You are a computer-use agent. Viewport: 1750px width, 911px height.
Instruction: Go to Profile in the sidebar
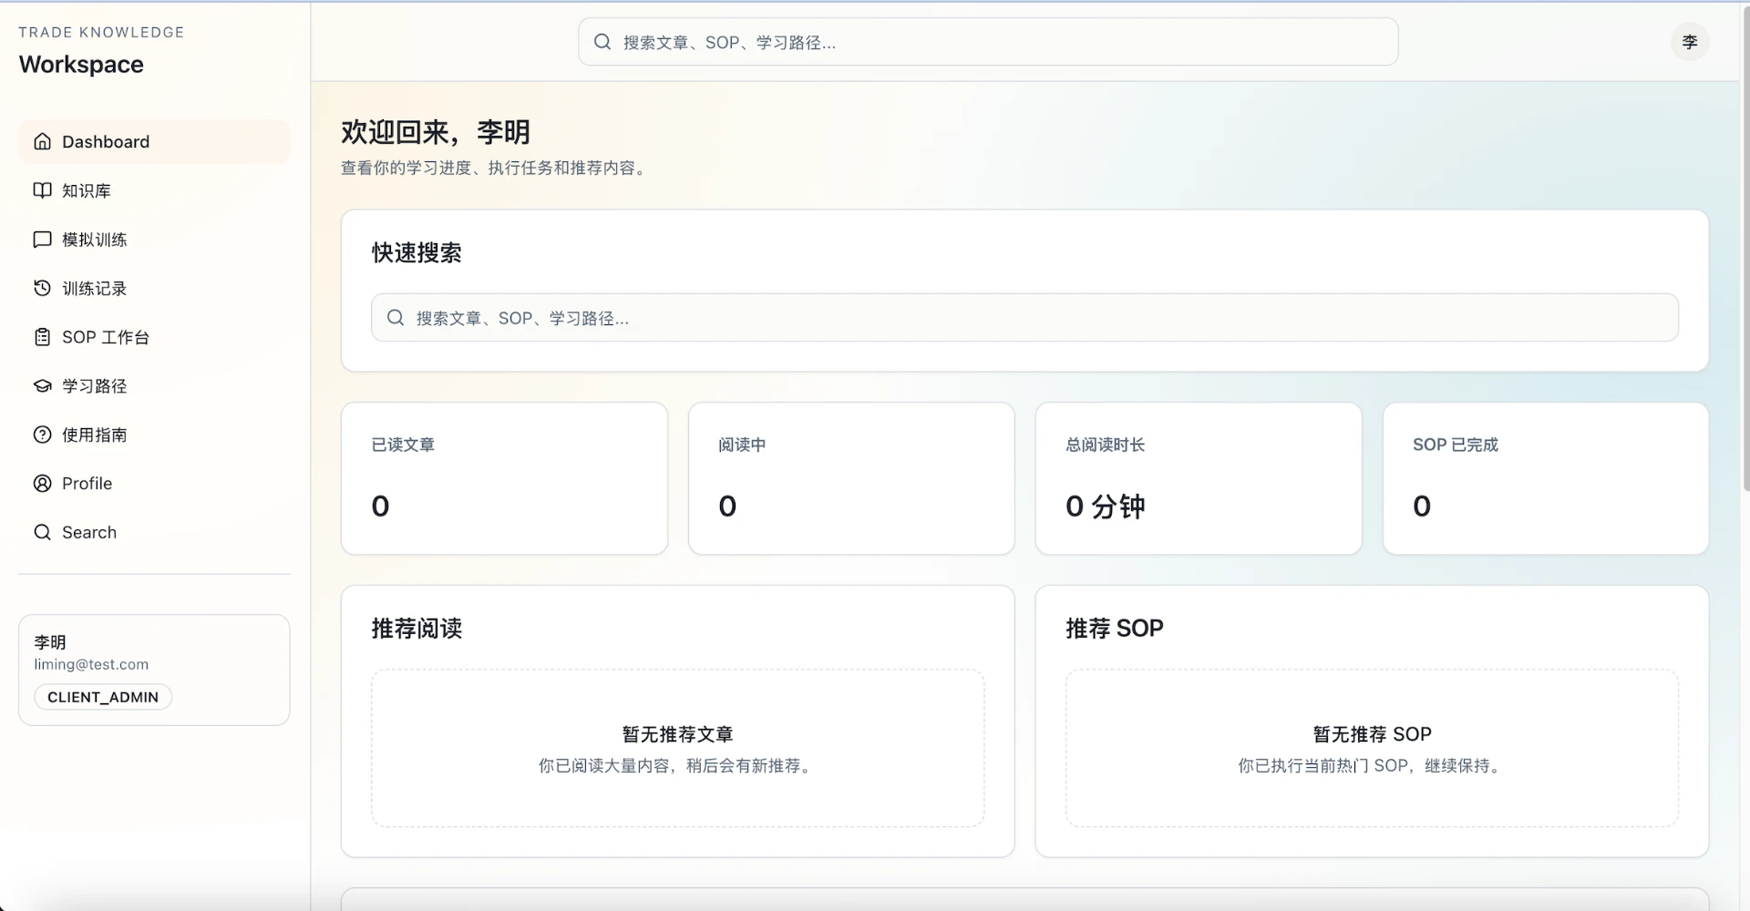tap(154, 483)
